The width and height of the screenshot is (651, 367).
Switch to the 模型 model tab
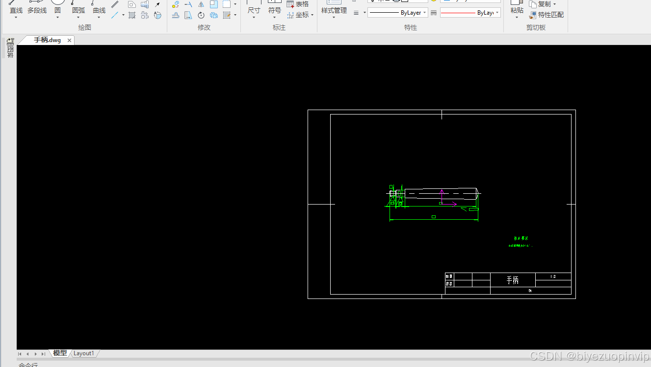coord(60,353)
